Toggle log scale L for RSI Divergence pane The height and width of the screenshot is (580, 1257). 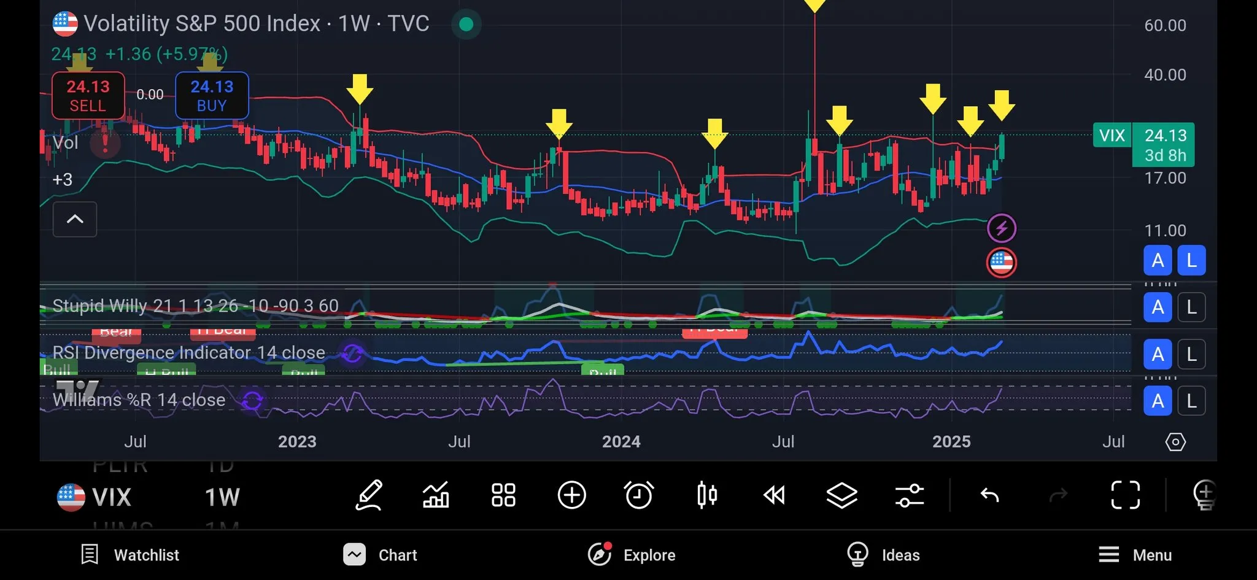1191,354
